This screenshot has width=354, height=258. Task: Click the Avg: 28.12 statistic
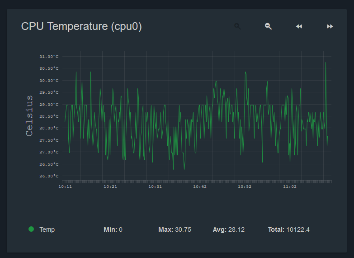[229, 229]
